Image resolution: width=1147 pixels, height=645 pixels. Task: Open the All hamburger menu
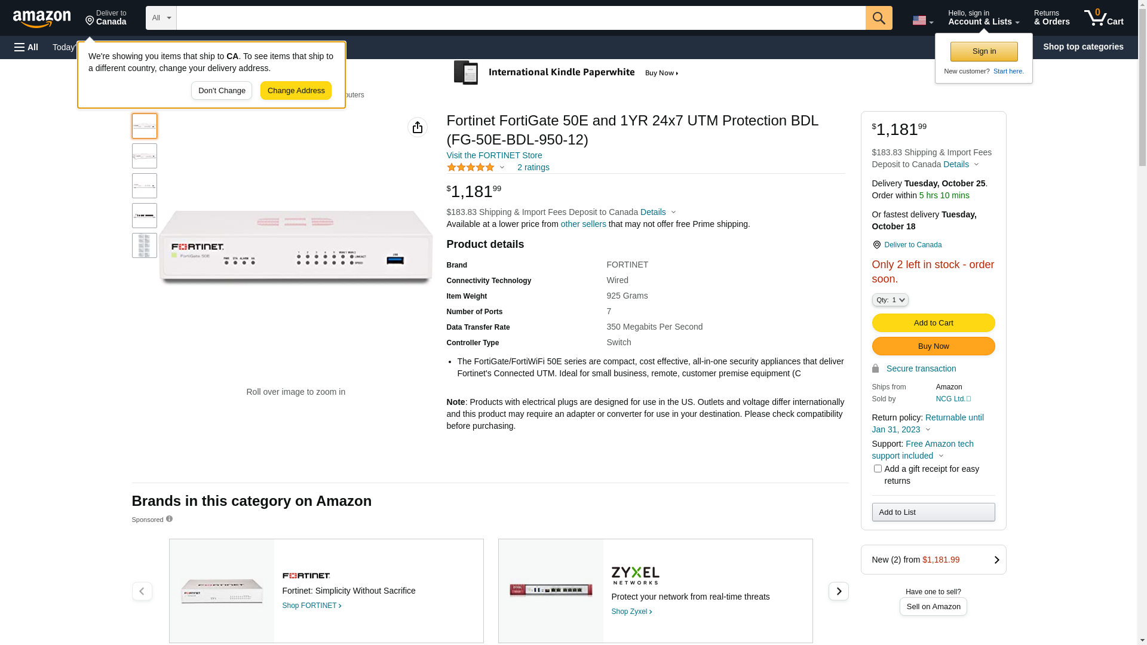coord(26,47)
